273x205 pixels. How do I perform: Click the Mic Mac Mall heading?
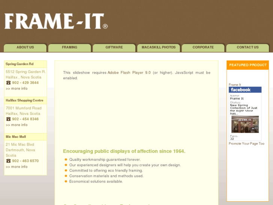pos(16,137)
